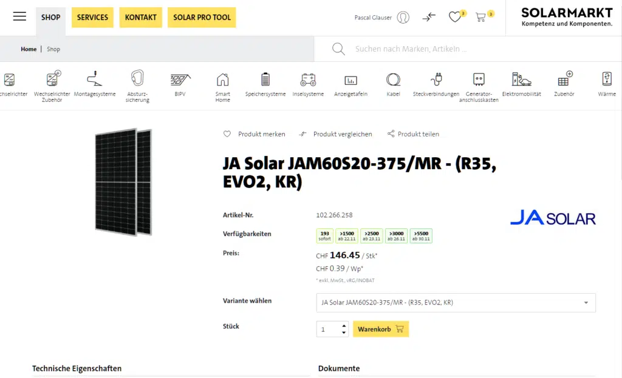622x378 pixels.
Task: Increase the Stück quantity with up arrow
Action: 344,325
